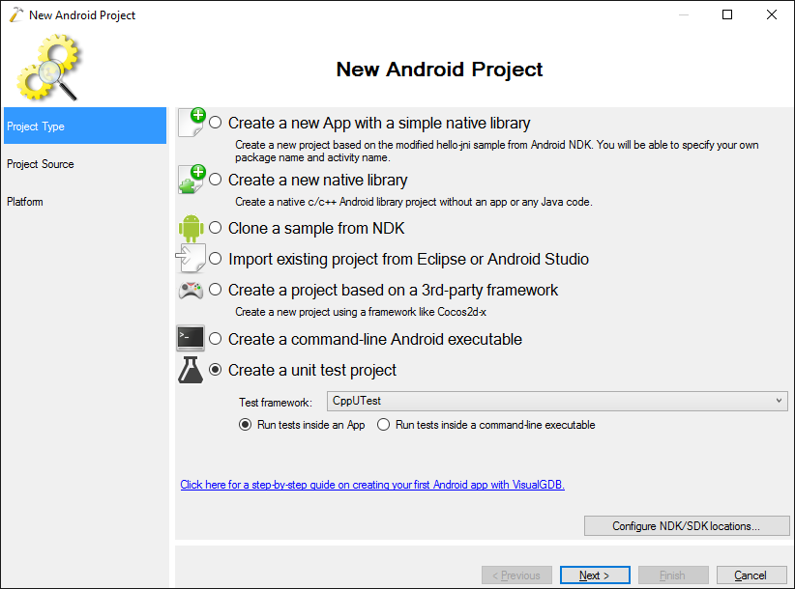Click the native c/c++ library description text
This screenshot has height=589, width=795.
pyautogui.click(x=413, y=202)
